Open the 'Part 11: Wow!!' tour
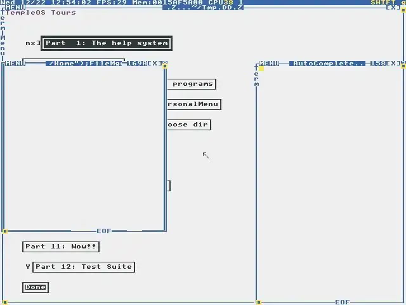 [x=61, y=247]
